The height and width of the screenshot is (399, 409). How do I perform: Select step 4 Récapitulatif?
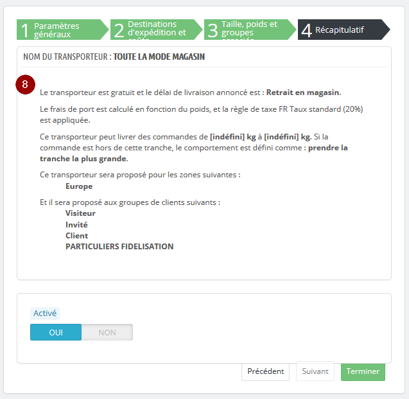tap(344, 30)
